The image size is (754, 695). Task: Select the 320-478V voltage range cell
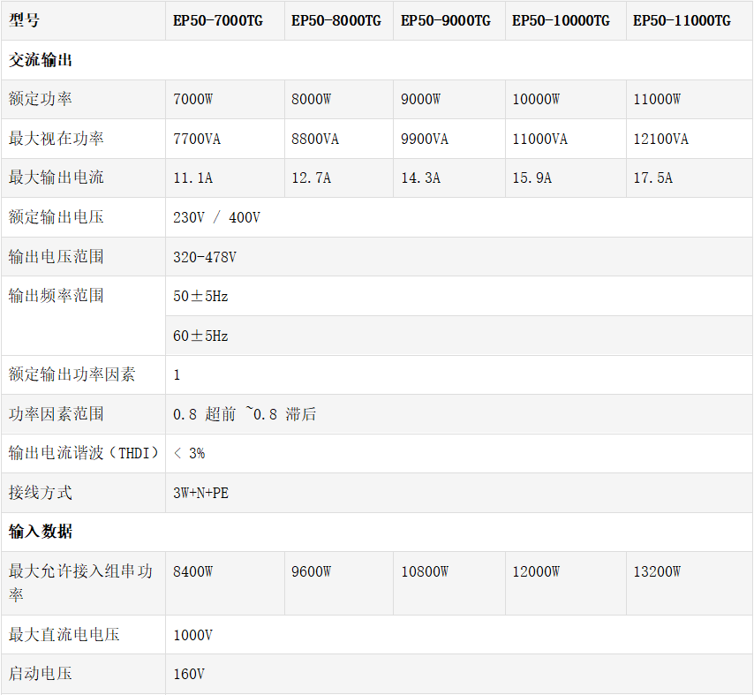205,257
